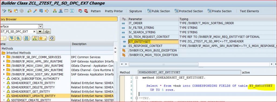Screen dimensions: 277x102
Task: Click the Other Object clipboard icon
Action: [16, 11]
